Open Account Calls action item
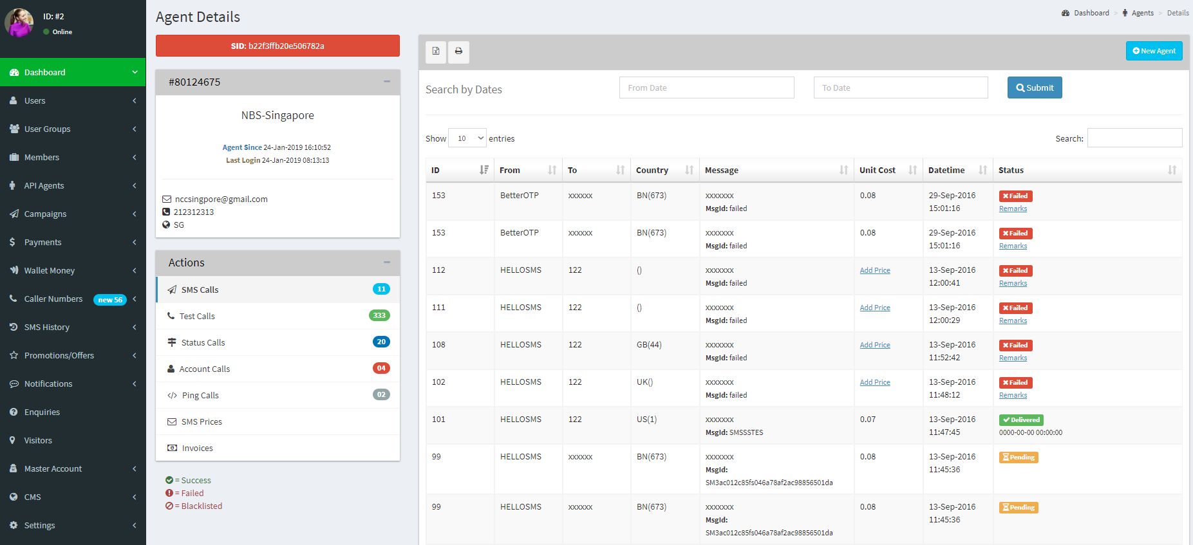 click(x=277, y=369)
